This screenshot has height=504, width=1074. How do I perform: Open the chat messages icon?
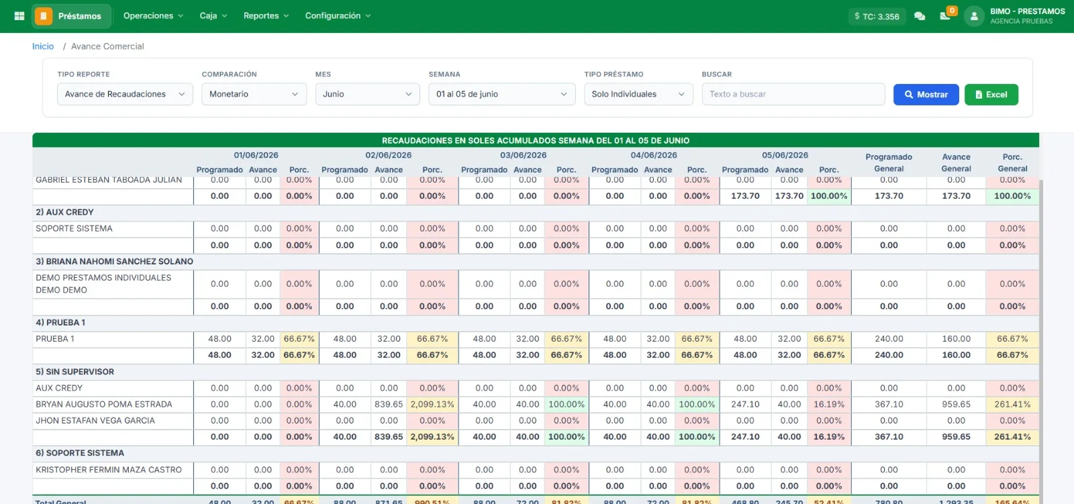click(x=920, y=16)
